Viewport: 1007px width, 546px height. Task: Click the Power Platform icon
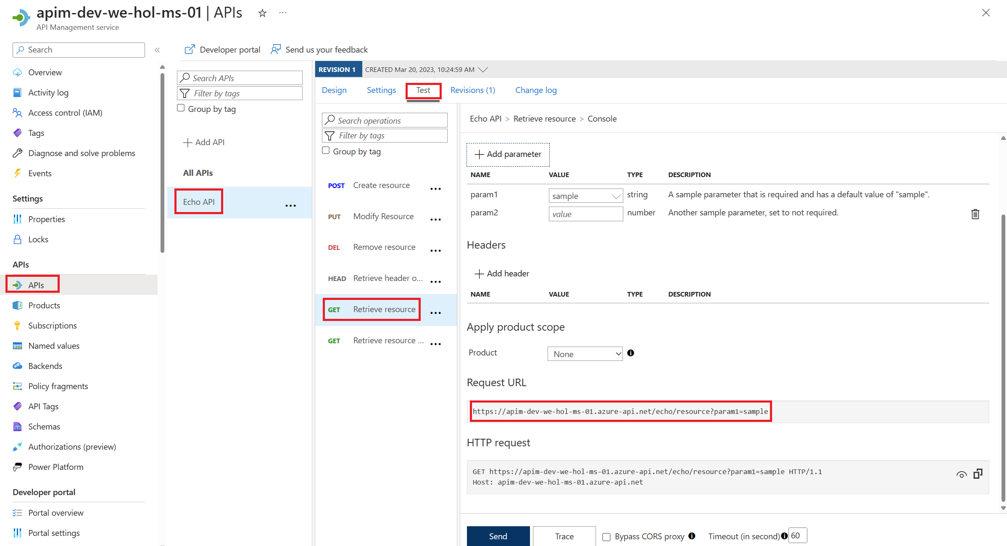pyautogui.click(x=17, y=467)
